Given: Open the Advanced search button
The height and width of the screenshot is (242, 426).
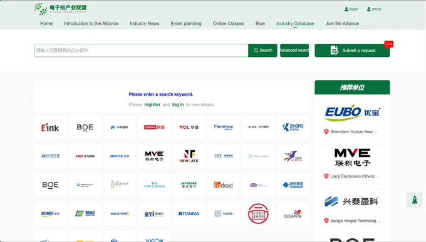Looking at the screenshot, I should point(294,51).
